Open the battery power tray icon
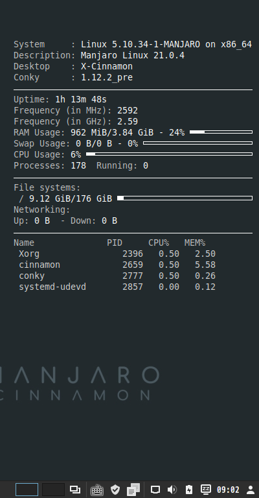This screenshot has width=259, height=498. tap(189, 490)
